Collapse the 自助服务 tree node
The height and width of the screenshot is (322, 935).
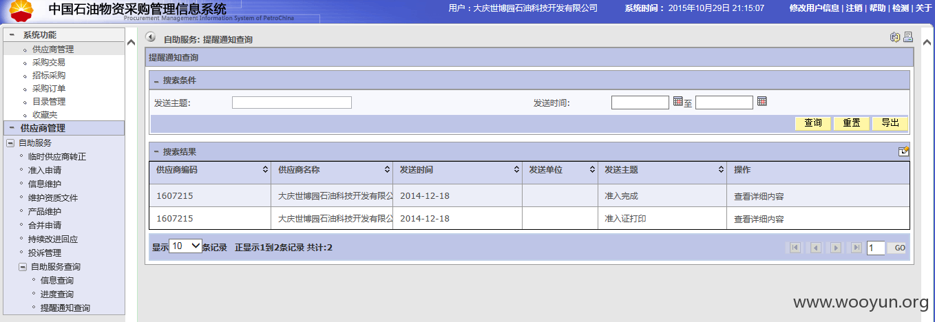(10, 143)
